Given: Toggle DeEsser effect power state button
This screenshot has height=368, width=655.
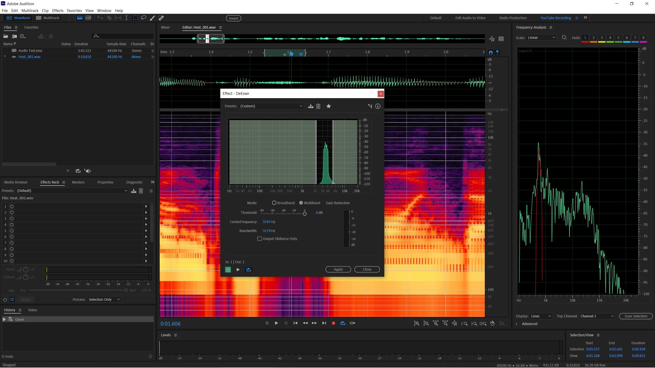Looking at the screenshot, I should pyautogui.click(x=228, y=270).
